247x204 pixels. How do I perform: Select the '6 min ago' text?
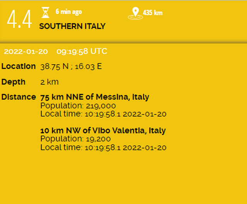click(x=68, y=12)
